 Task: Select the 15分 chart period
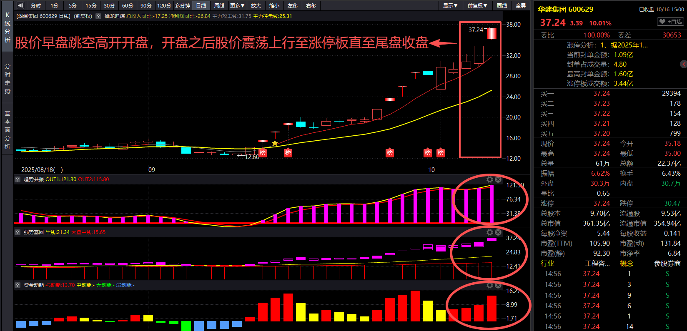click(91, 5)
